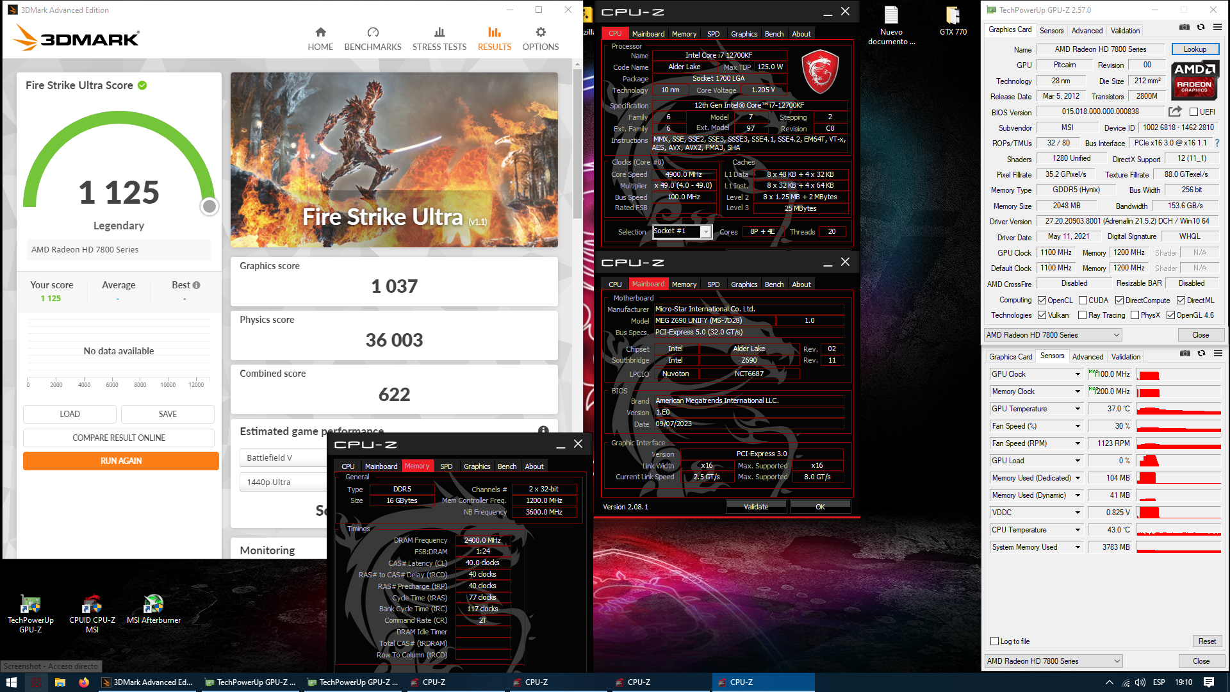Open GTX 770 desktop folder
This screenshot has height=692, width=1230.
pos(953,21)
